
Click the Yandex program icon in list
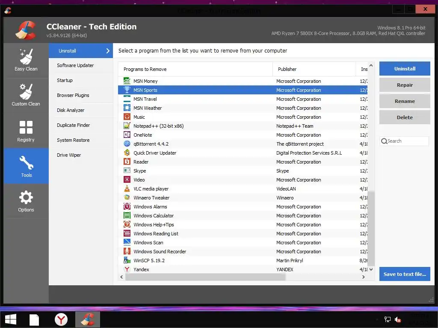pyautogui.click(x=127, y=269)
